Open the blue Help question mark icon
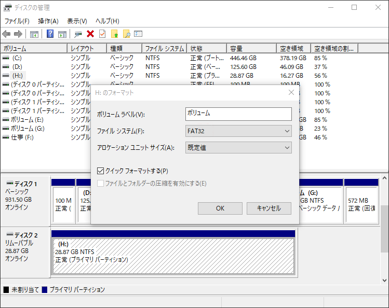The image size is (389, 308). tap(50, 34)
